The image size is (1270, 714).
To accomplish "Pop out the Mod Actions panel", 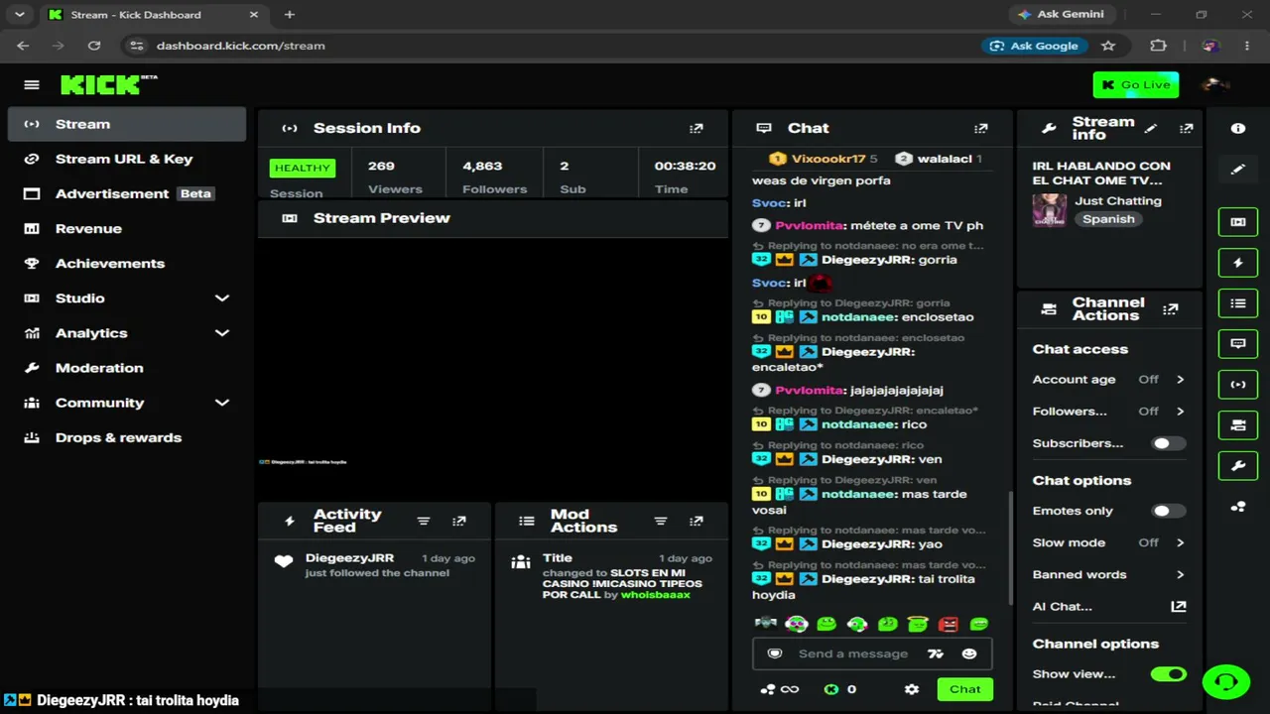I will [697, 521].
